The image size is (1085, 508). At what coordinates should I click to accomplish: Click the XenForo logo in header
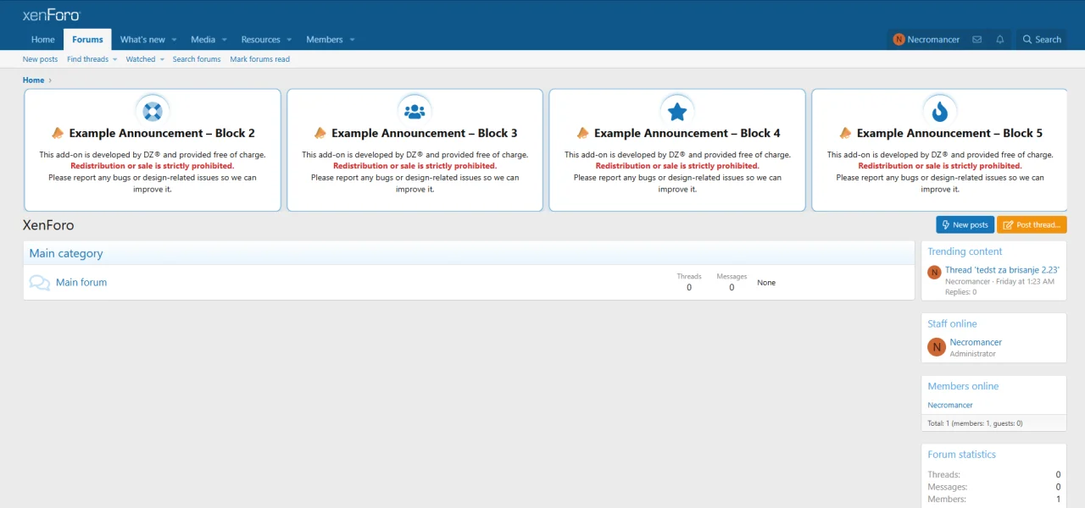point(51,14)
